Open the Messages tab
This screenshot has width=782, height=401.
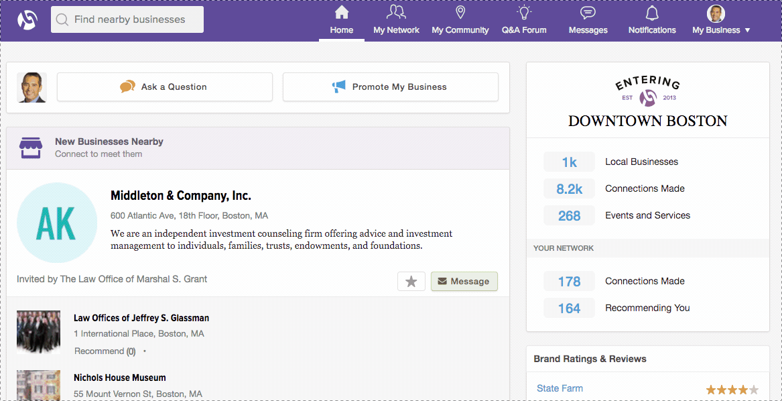coord(588,30)
